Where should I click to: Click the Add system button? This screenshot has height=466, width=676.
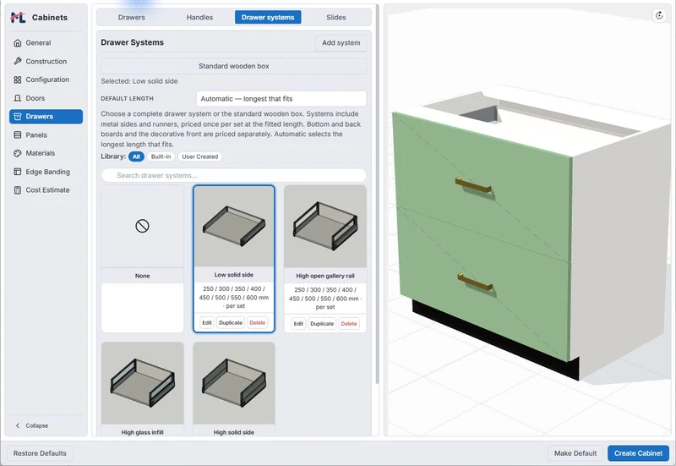[341, 43]
